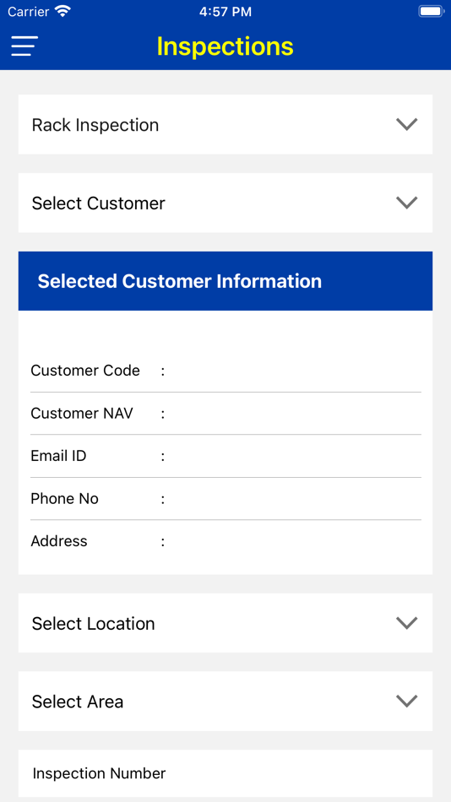451x802 pixels.
Task: Expand the Rack Inspection dropdown
Action: pos(225,124)
